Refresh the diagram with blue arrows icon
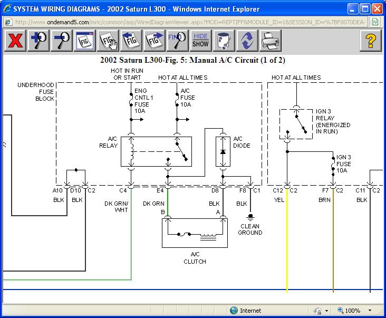386x318 pixels. coord(247,41)
